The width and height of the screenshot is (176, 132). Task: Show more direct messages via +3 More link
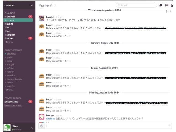click(9, 90)
